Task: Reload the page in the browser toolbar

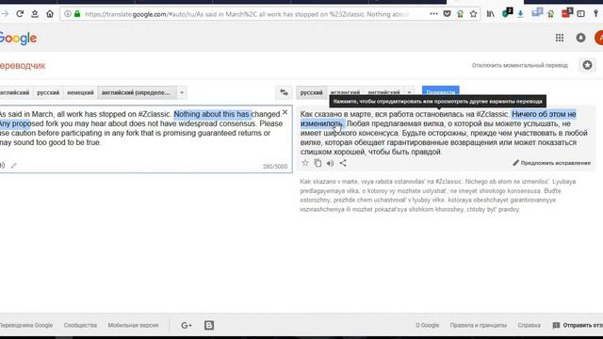Action: [x=20, y=14]
